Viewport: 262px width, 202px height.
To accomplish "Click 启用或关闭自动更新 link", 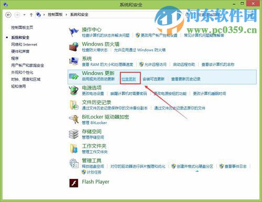I will click(x=99, y=79).
